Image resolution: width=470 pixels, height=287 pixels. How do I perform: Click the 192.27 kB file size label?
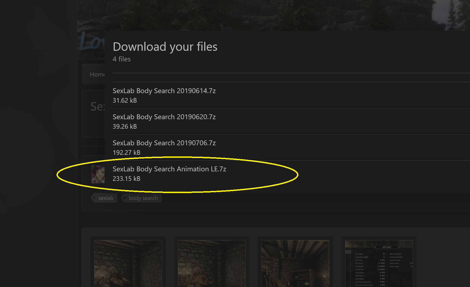[127, 153]
